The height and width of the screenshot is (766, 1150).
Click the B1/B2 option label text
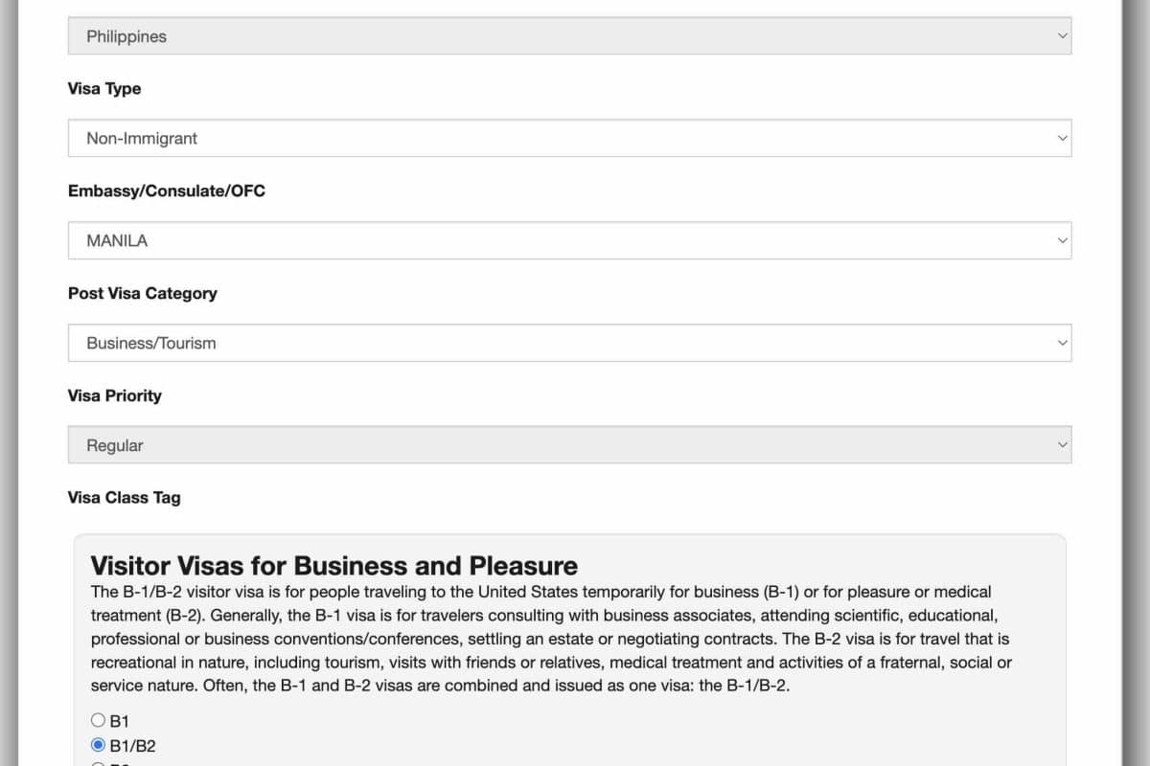tap(132, 746)
